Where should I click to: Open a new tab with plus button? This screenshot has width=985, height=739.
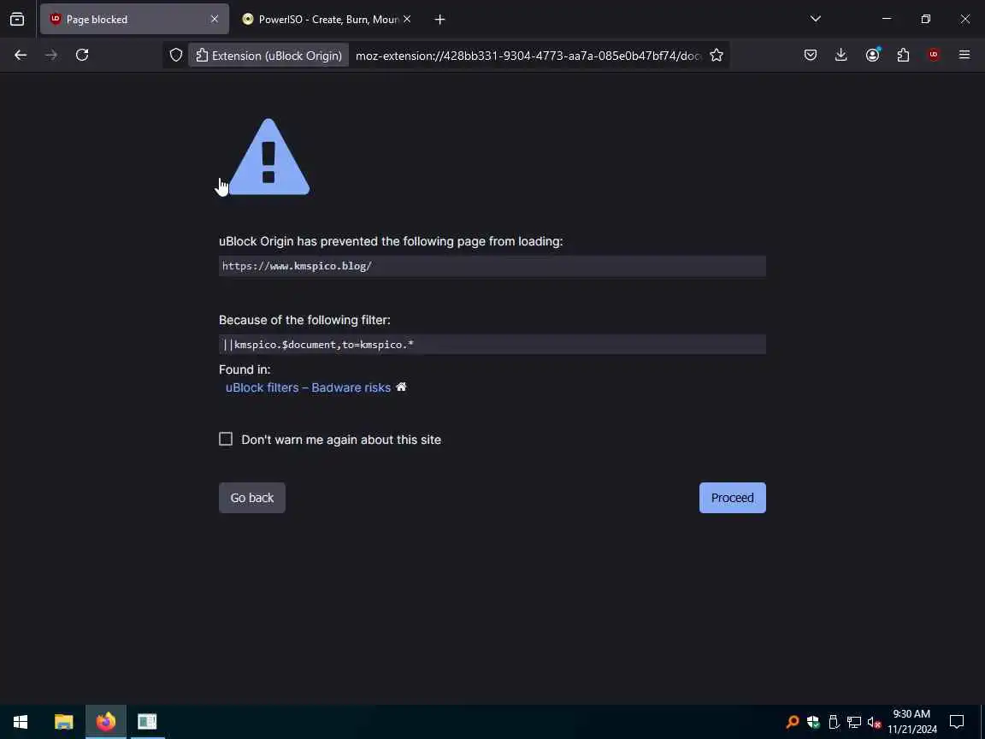coord(439,20)
